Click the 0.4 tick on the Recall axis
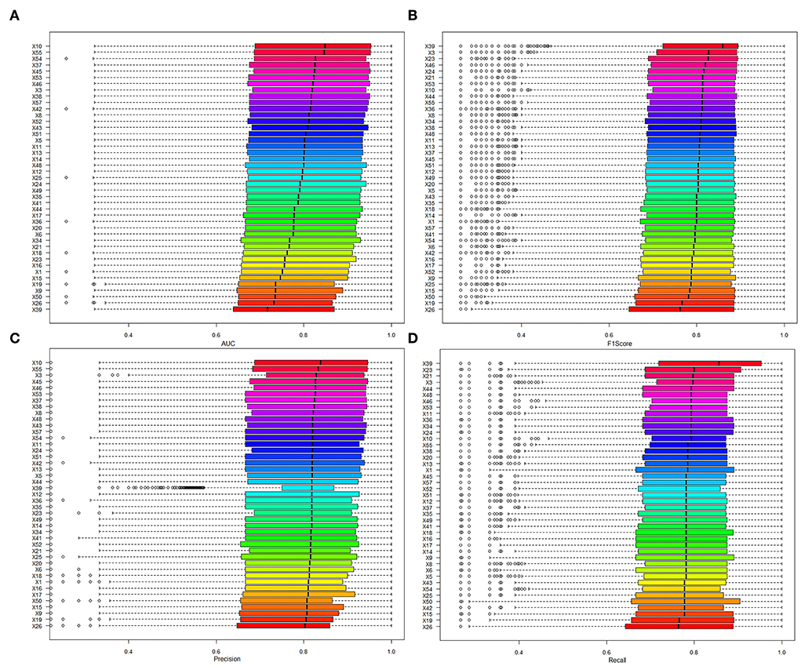 coord(519,652)
